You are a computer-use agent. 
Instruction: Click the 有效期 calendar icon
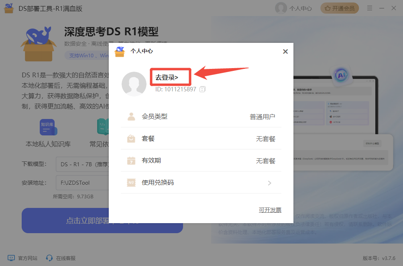[x=131, y=161]
